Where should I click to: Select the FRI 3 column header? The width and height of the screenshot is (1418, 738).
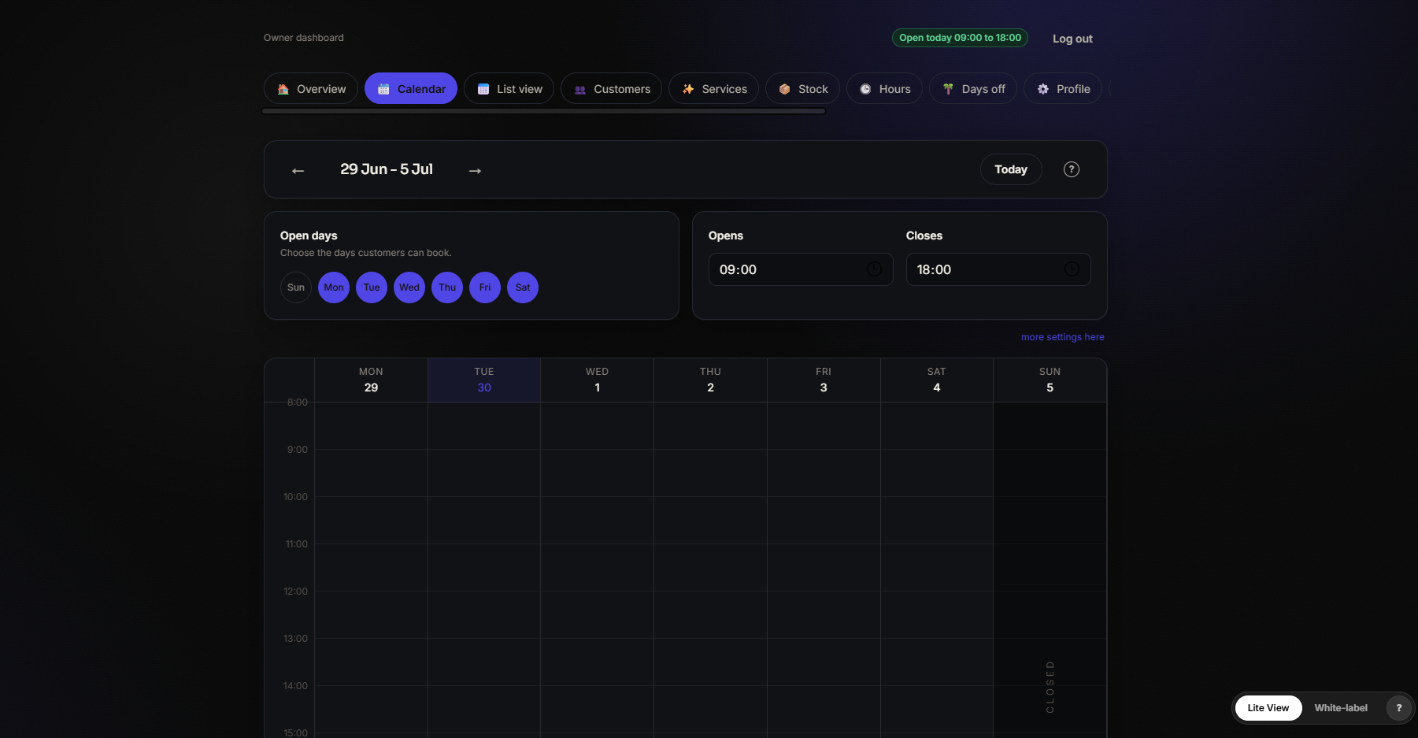pyautogui.click(x=824, y=380)
